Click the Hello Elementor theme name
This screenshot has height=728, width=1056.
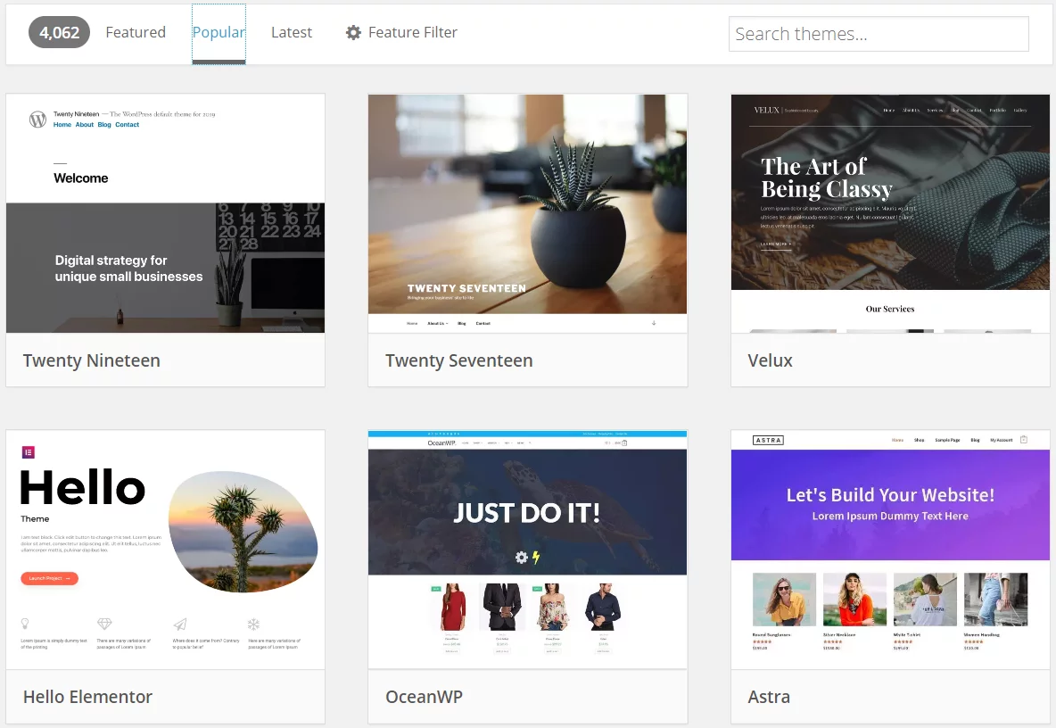87,697
